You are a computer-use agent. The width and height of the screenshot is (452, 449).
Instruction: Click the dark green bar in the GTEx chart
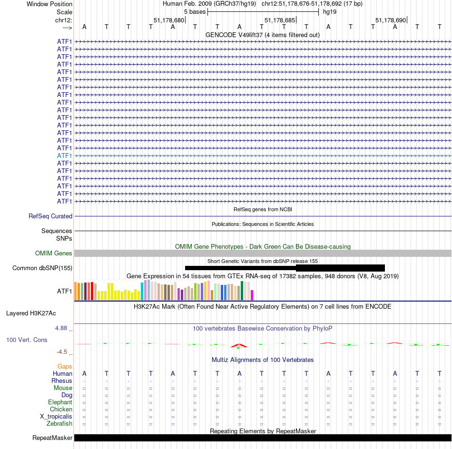point(242,291)
